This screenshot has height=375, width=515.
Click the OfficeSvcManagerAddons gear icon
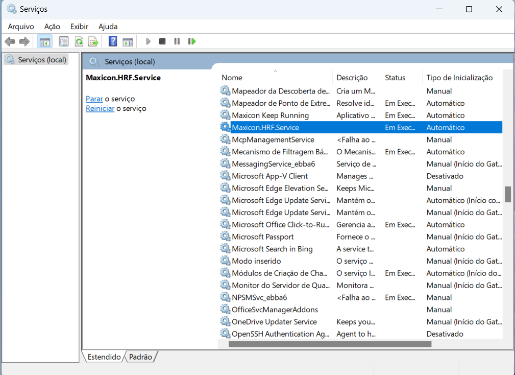pyautogui.click(x=225, y=310)
